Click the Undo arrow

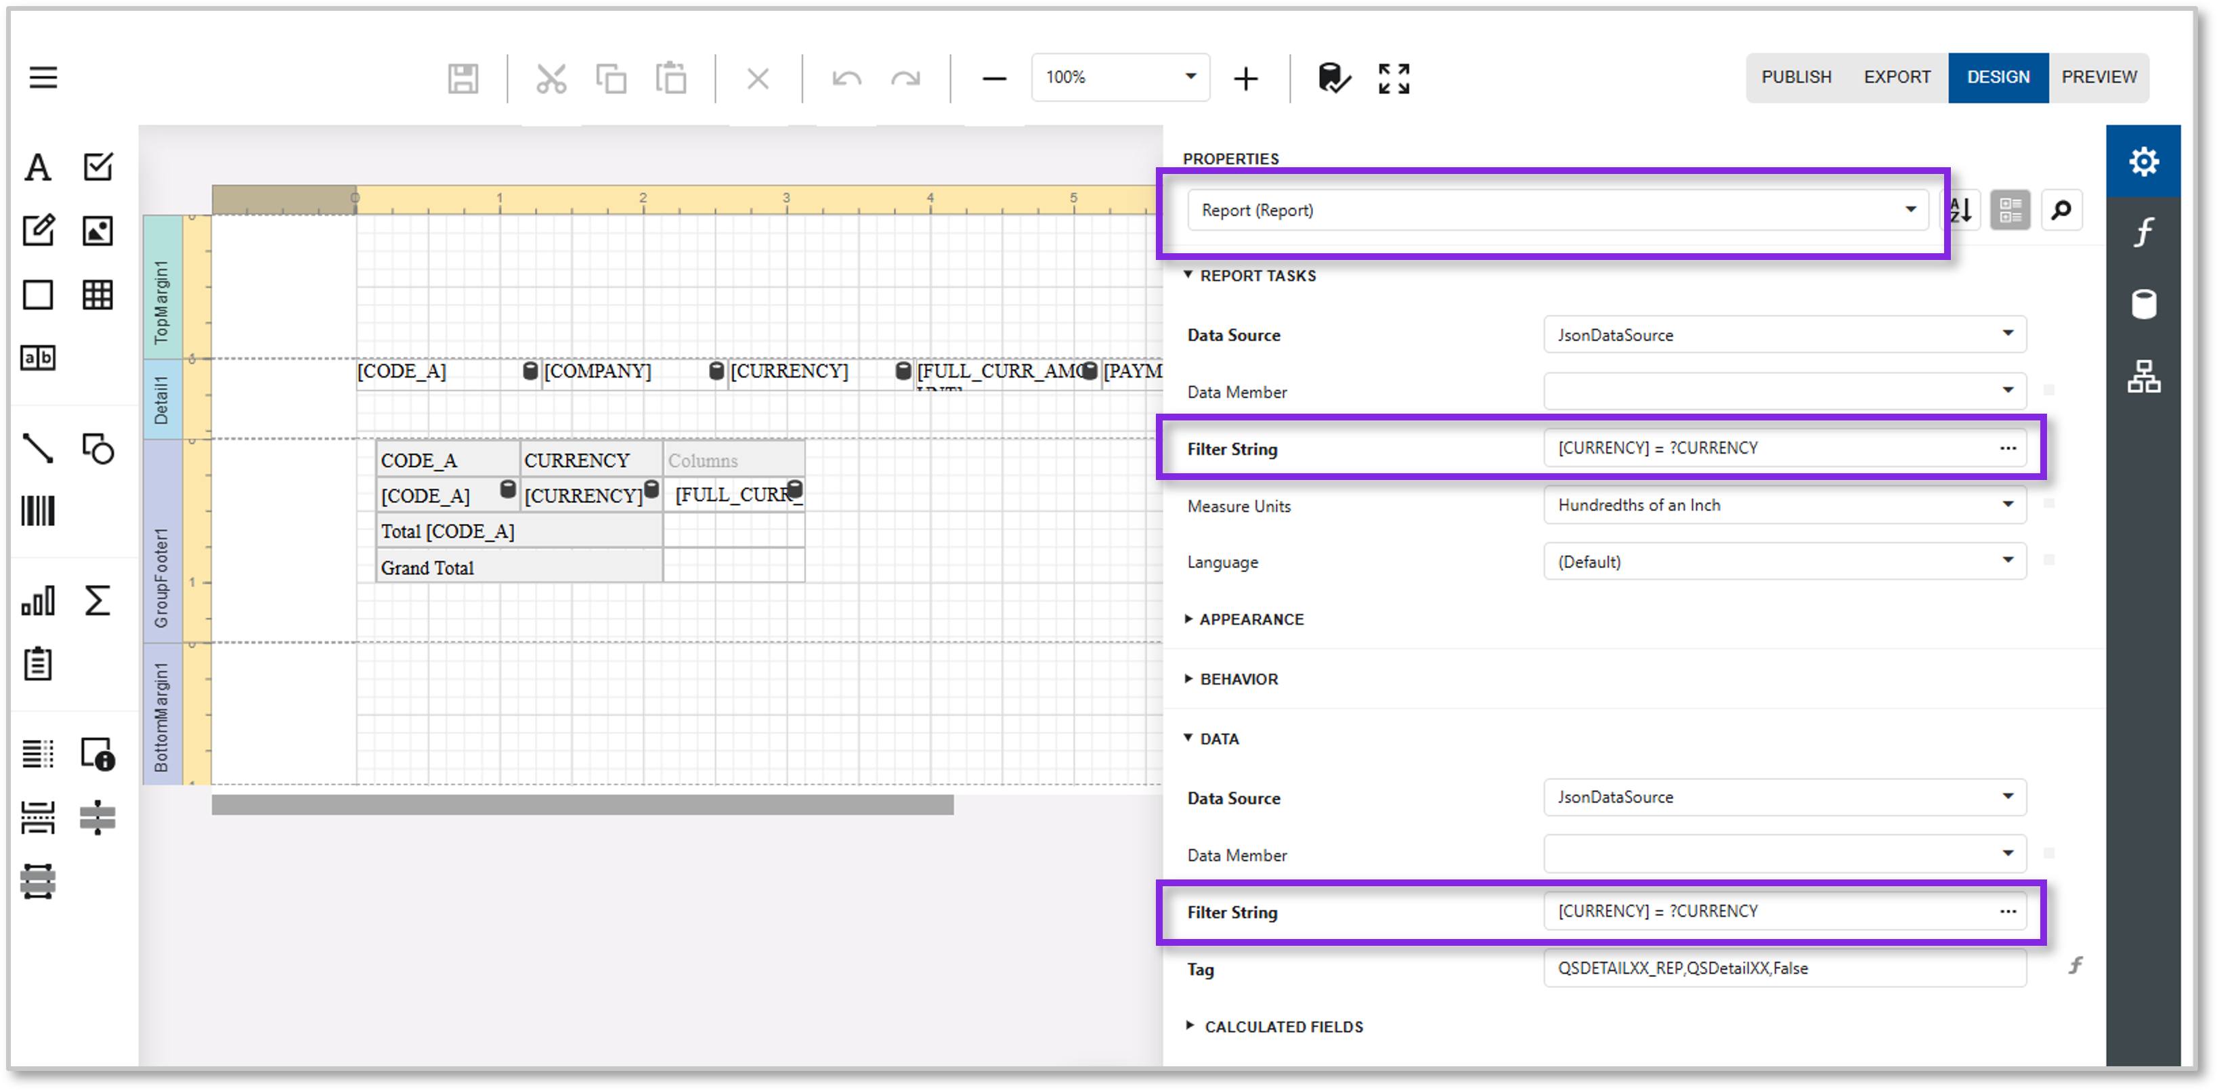pos(847,79)
